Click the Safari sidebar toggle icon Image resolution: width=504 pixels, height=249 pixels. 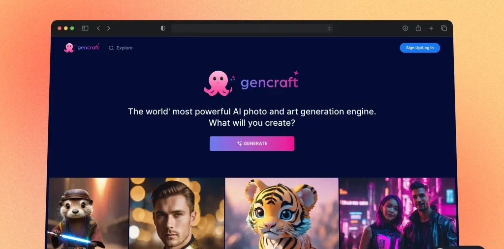(85, 28)
